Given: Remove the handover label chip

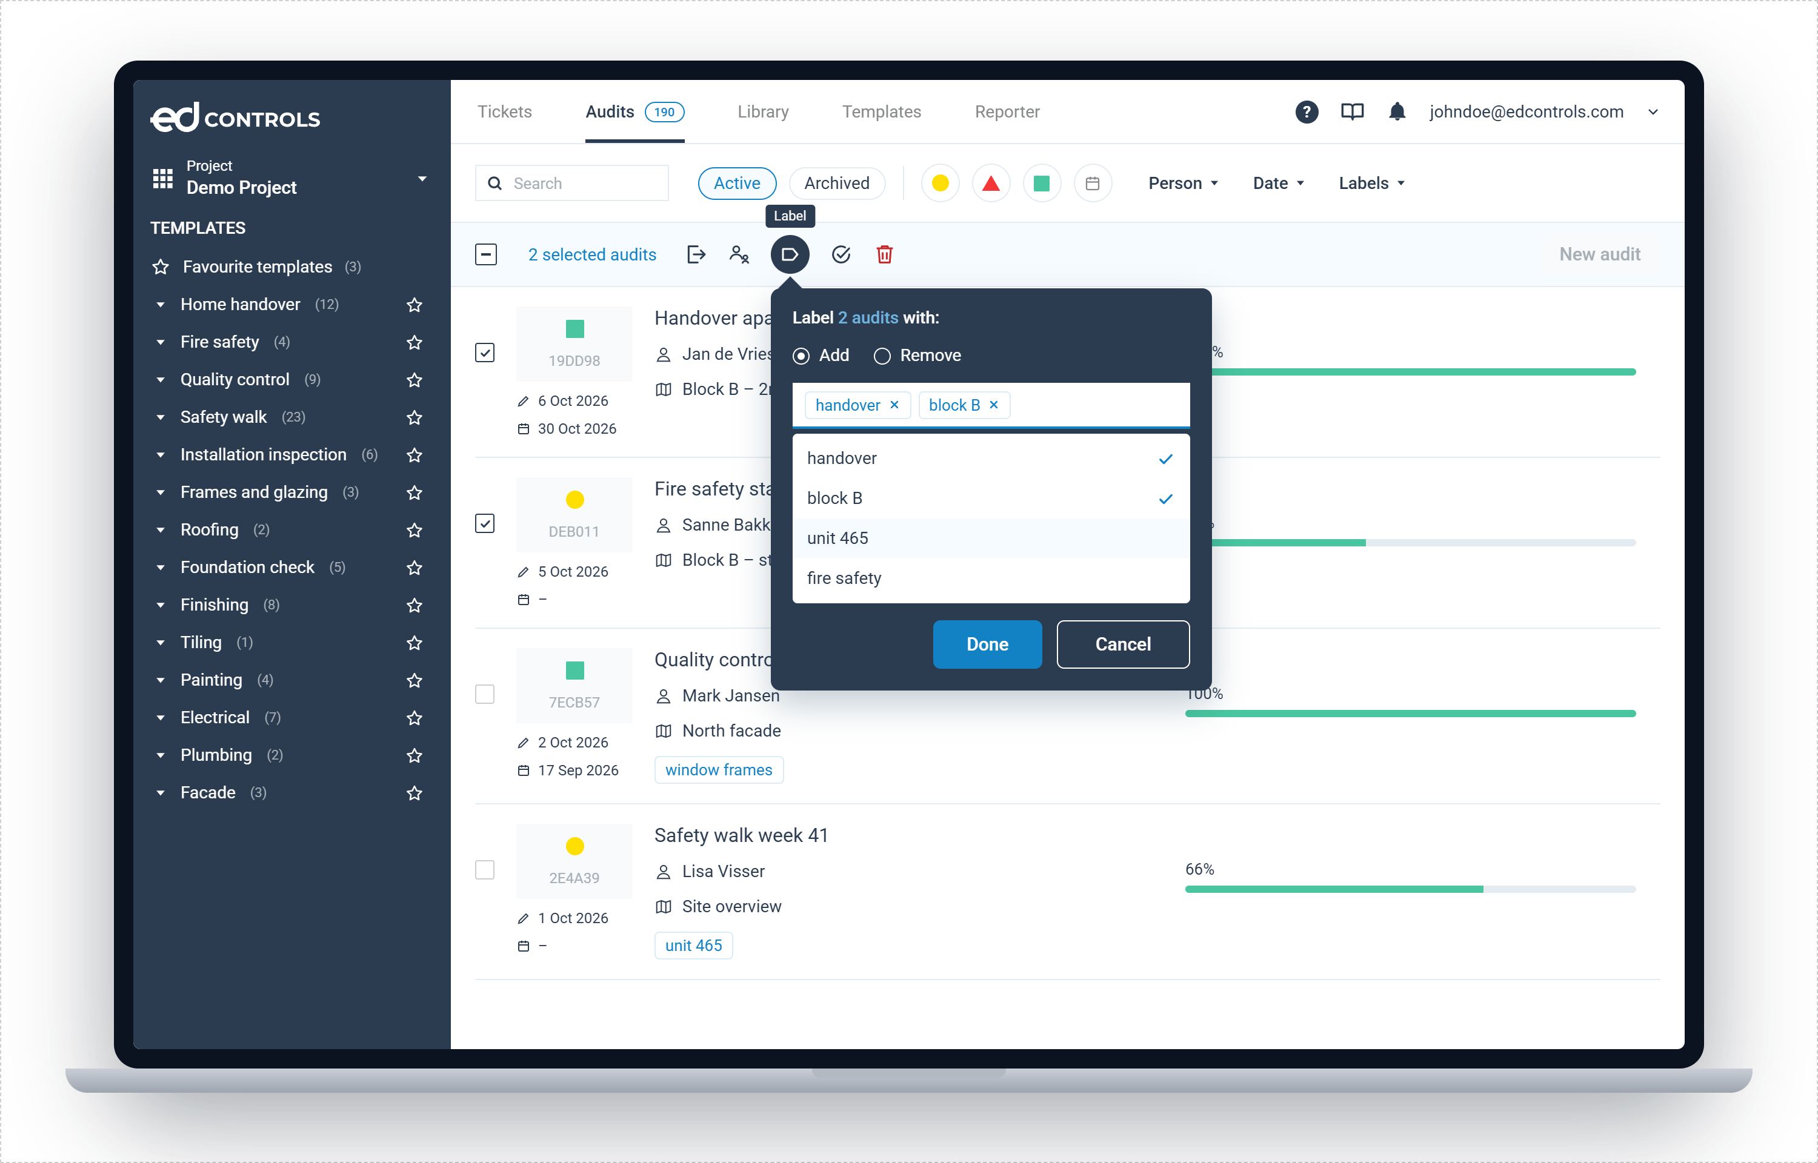Looking at the screenshot, I should (894, 405).
